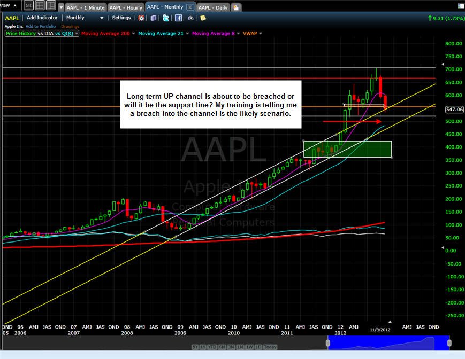
Task: Click the Apple Inc company name
Action: (13, 26)
